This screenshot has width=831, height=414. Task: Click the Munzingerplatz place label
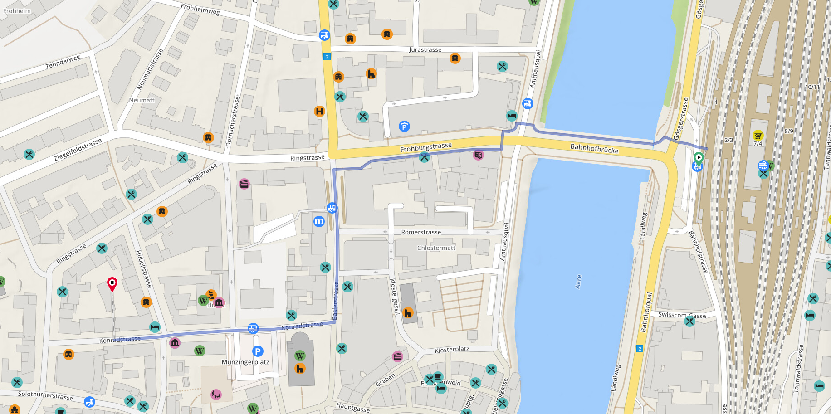tap(245, 362)
